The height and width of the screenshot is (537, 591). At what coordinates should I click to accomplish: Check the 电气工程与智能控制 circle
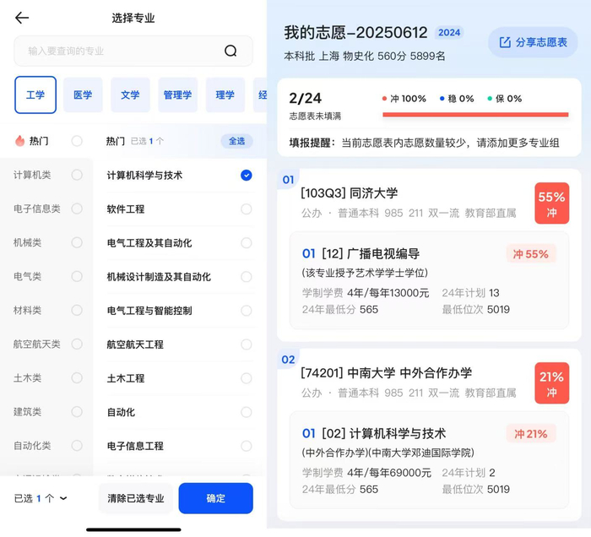[x=247, y=311]
